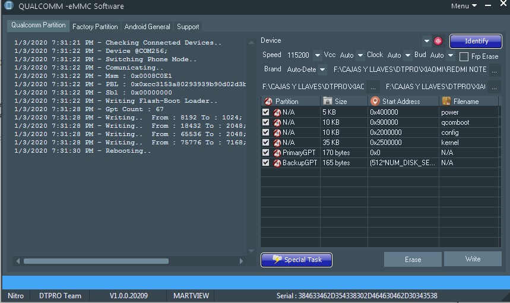The image size is (510, 303).
Task: Click the Partition column header icon
Action: pyautogui.click(x=268, y=102)
